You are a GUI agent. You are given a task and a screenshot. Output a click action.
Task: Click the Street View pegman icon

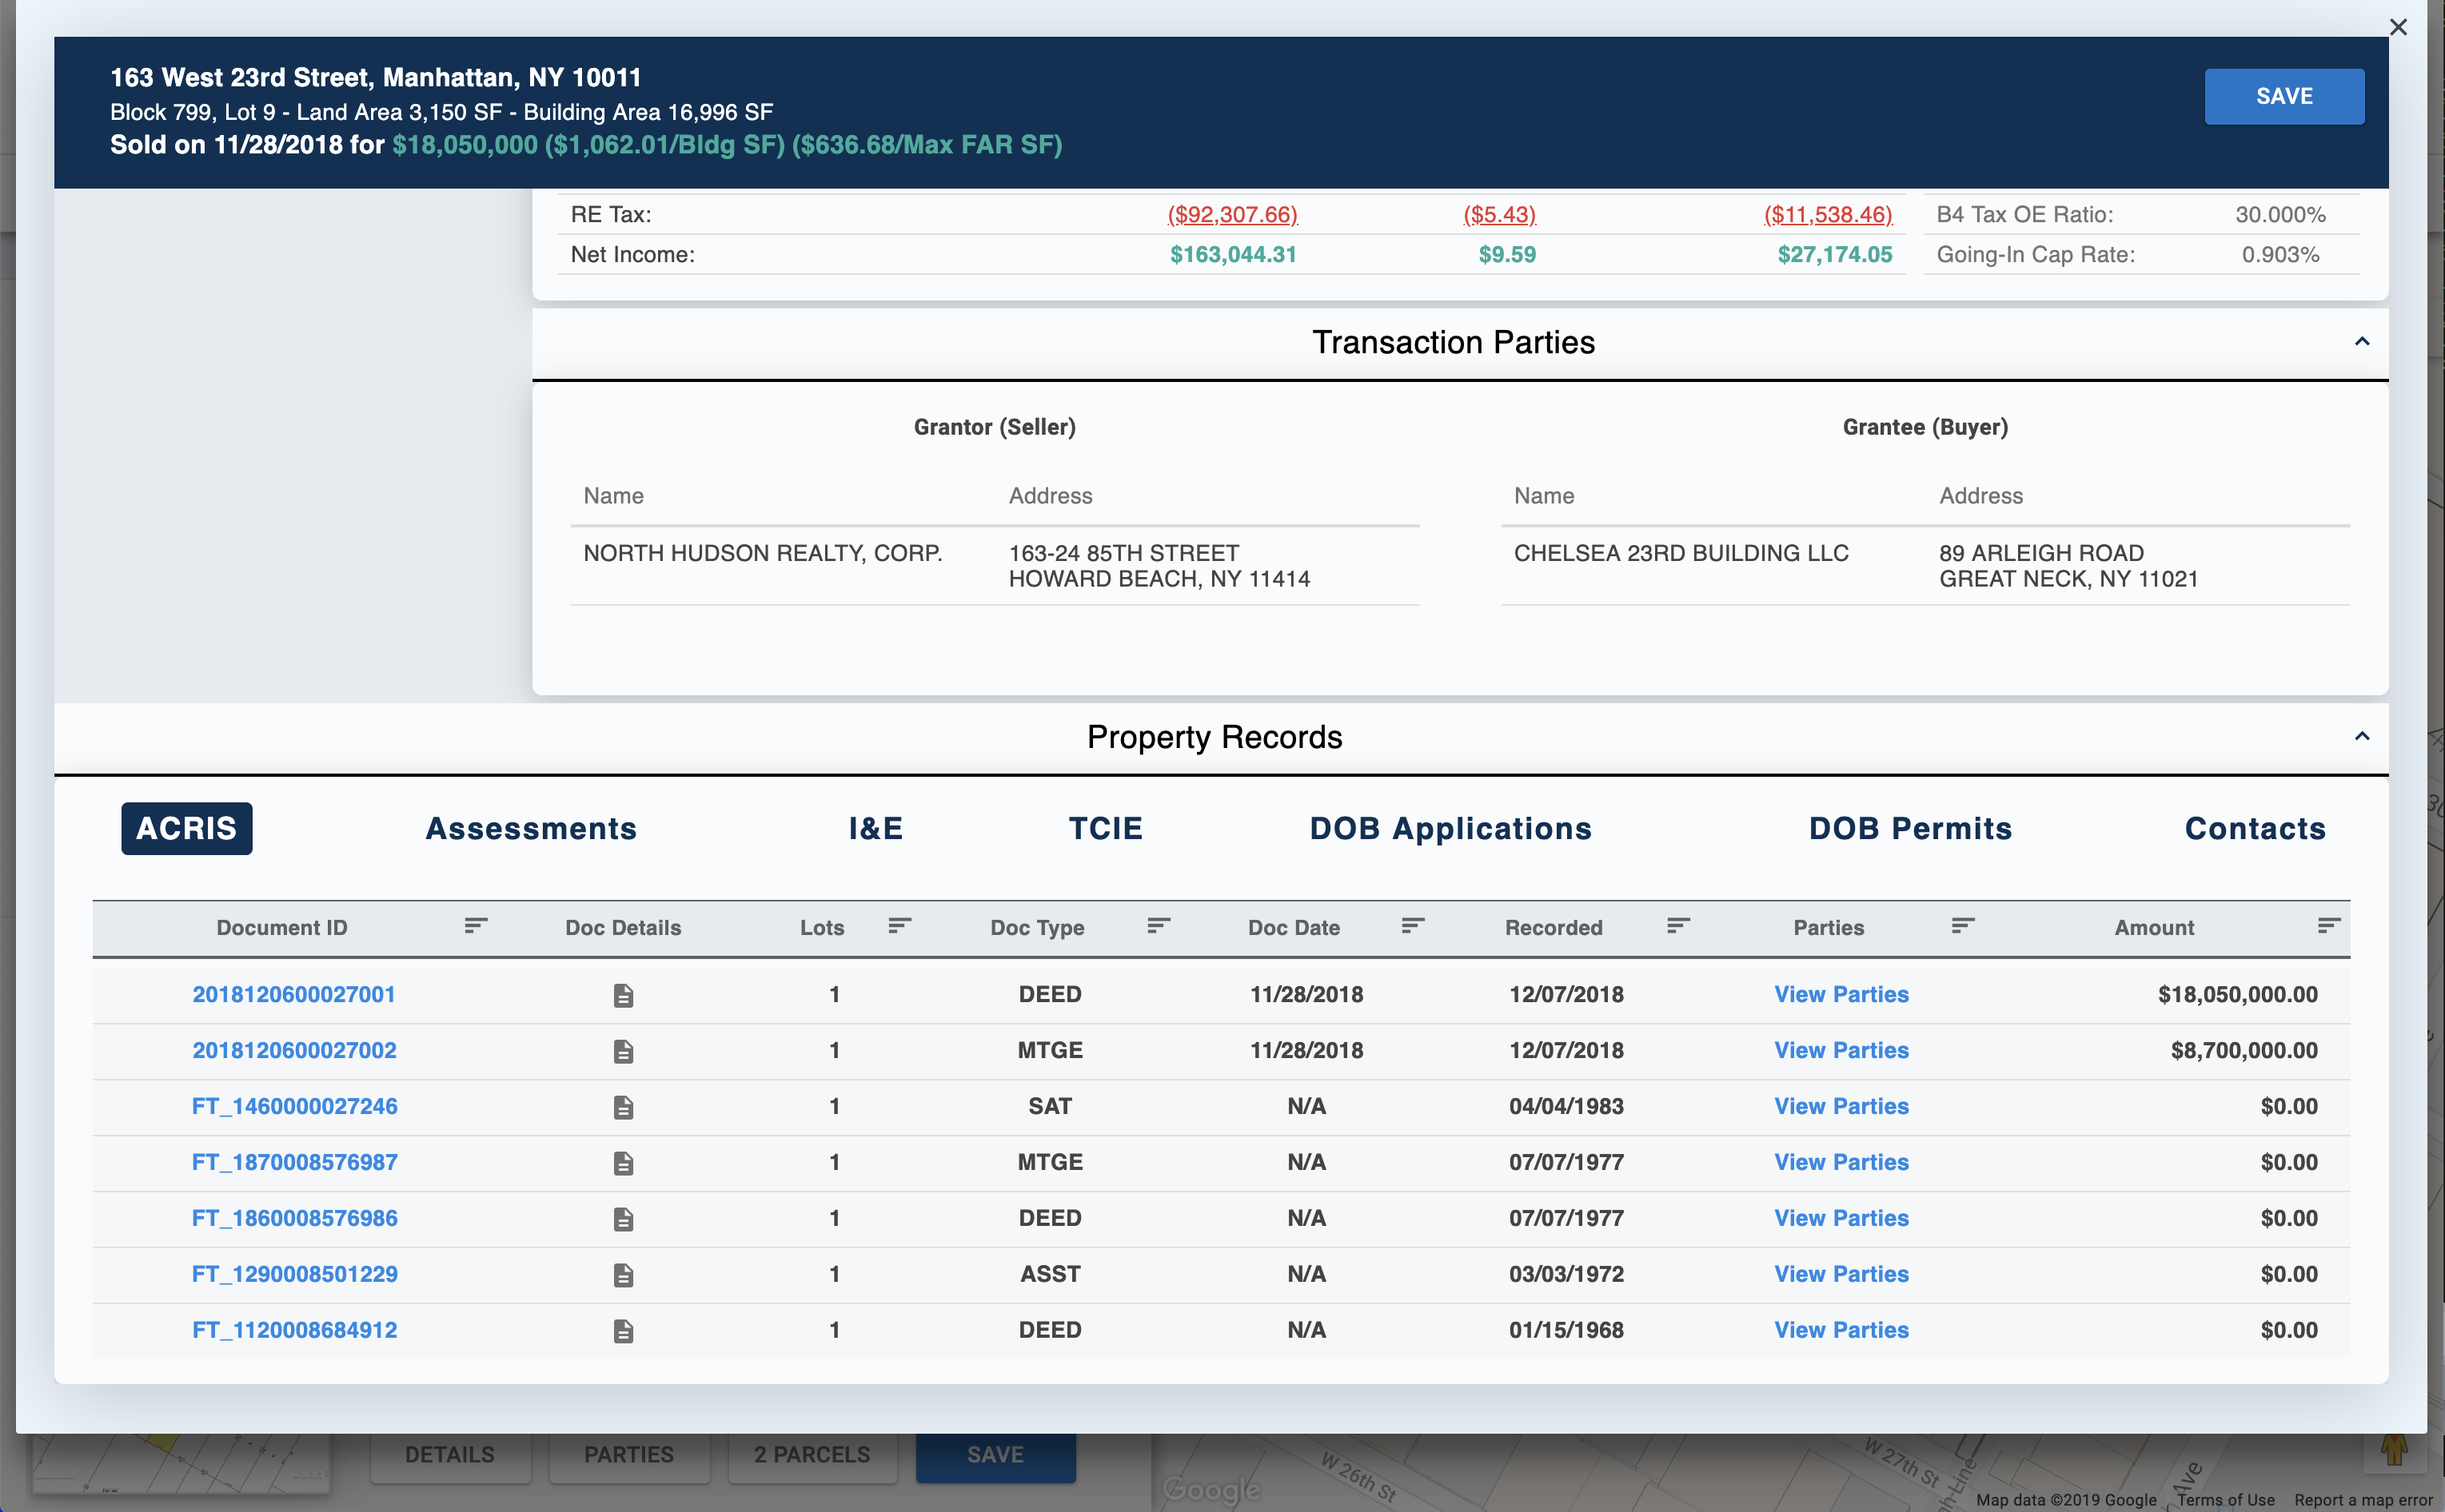(2394, 1450)
